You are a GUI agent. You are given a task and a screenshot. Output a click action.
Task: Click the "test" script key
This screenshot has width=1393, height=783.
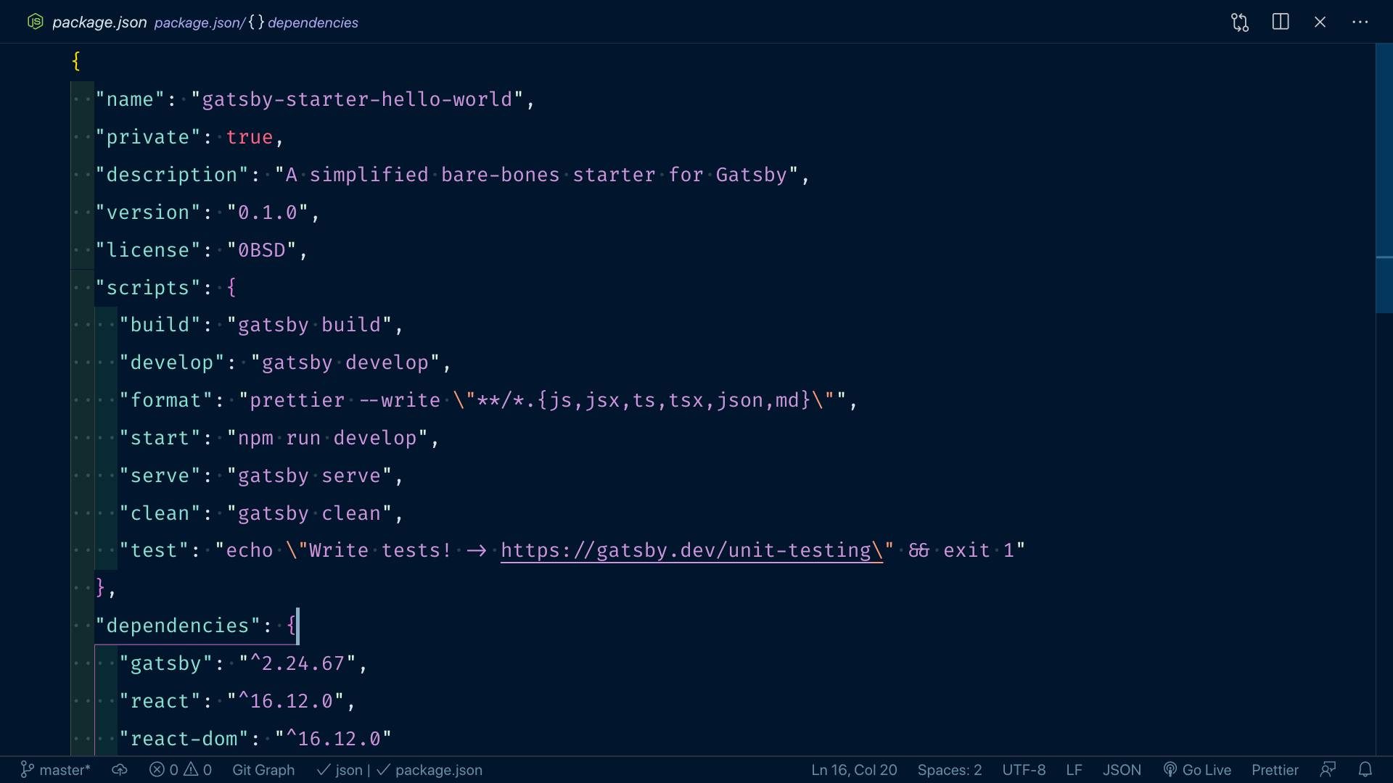pos(154,551)
